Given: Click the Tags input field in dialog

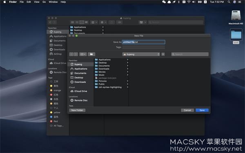Looking at the screenshot, I should click(143, 47).
